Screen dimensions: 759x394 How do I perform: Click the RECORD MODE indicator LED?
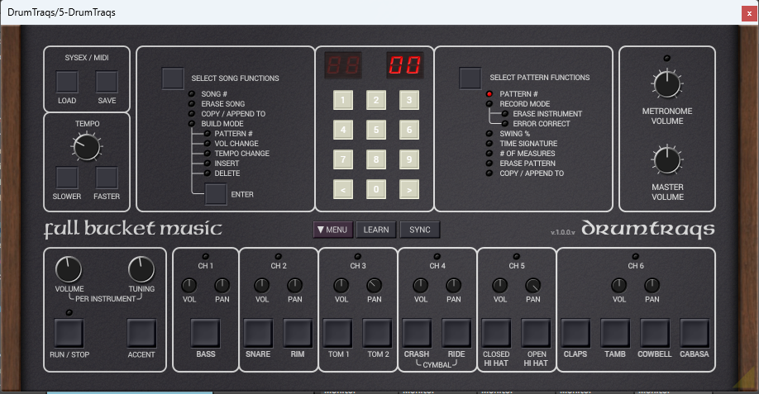click(489, 103)
